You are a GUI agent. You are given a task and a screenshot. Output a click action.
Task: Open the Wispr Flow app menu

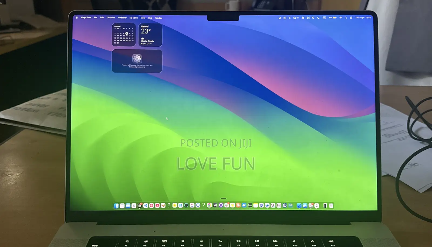click(86, 18)
